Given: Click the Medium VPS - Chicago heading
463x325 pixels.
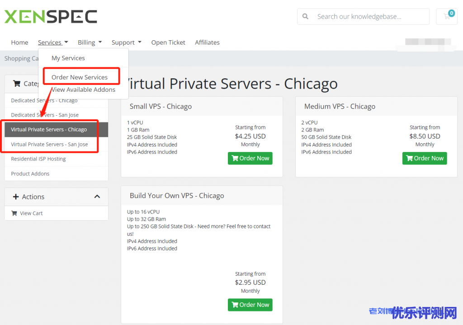Looking at the screenshot, I should pos(340,106).
